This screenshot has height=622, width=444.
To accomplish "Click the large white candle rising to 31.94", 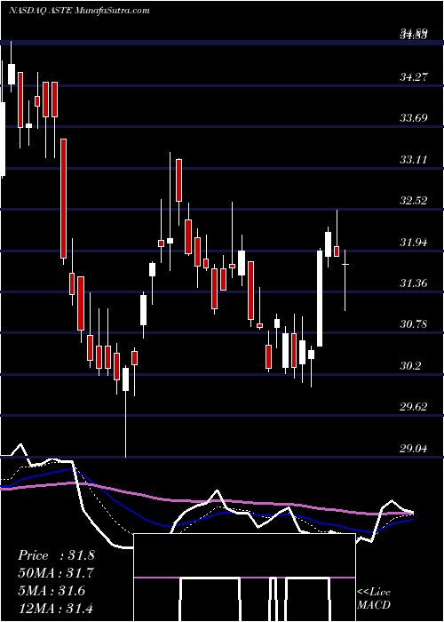I will coord(320,298).
